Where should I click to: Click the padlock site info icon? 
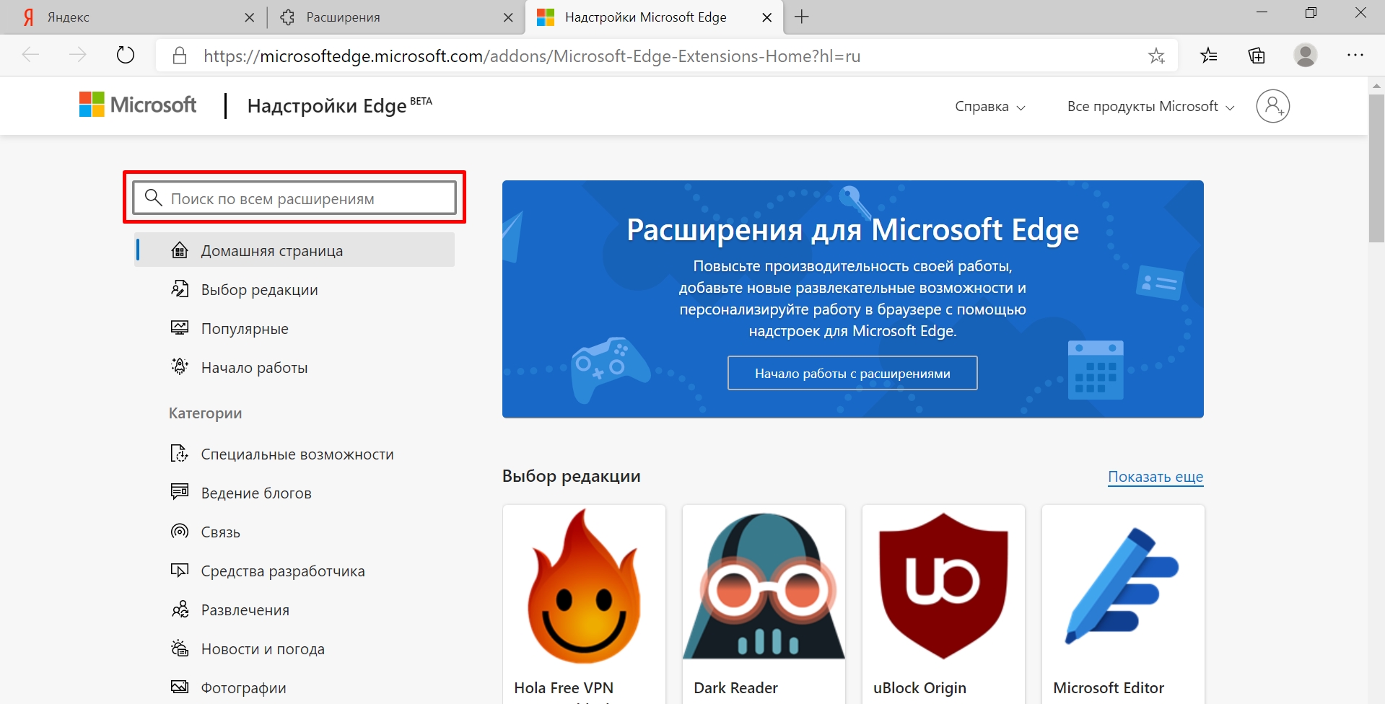click(180, 56)
